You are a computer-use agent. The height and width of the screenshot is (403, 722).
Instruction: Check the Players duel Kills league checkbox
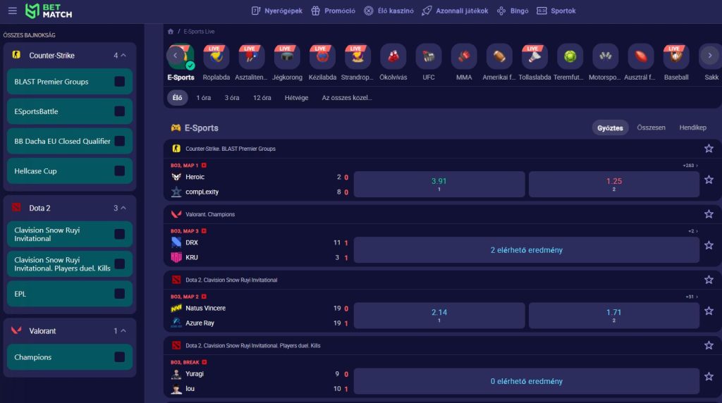click(120, 264)
